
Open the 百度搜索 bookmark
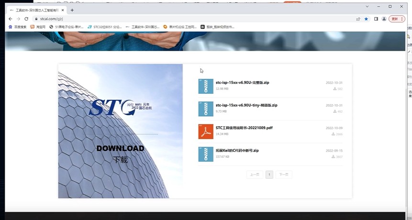click(18, 27)
